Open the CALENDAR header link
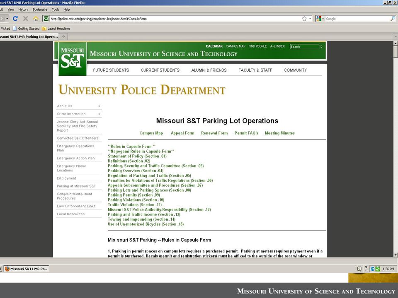398x298 pixels. [214, 46]
